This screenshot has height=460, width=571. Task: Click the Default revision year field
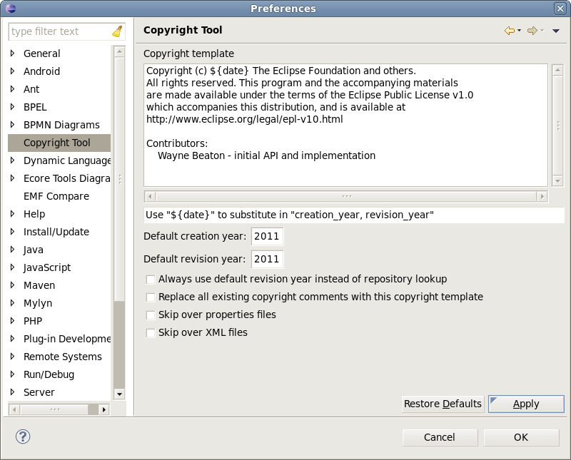267,259
